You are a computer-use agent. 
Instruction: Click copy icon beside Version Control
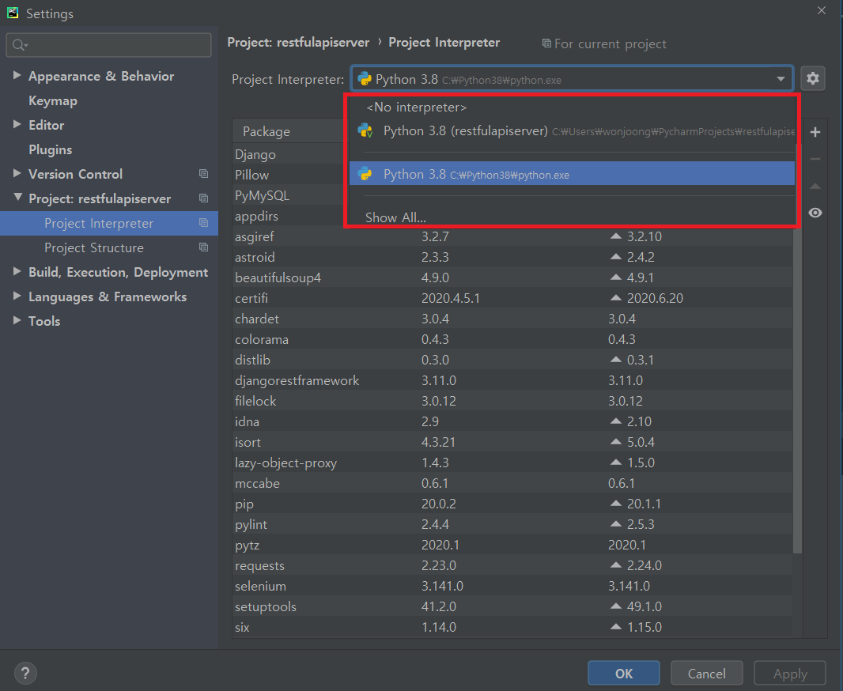[203, 174]
